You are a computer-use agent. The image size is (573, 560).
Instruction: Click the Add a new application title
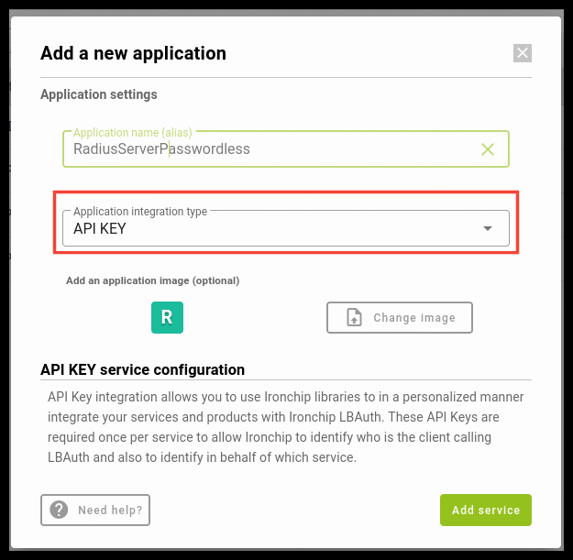[x=133, y=53]
